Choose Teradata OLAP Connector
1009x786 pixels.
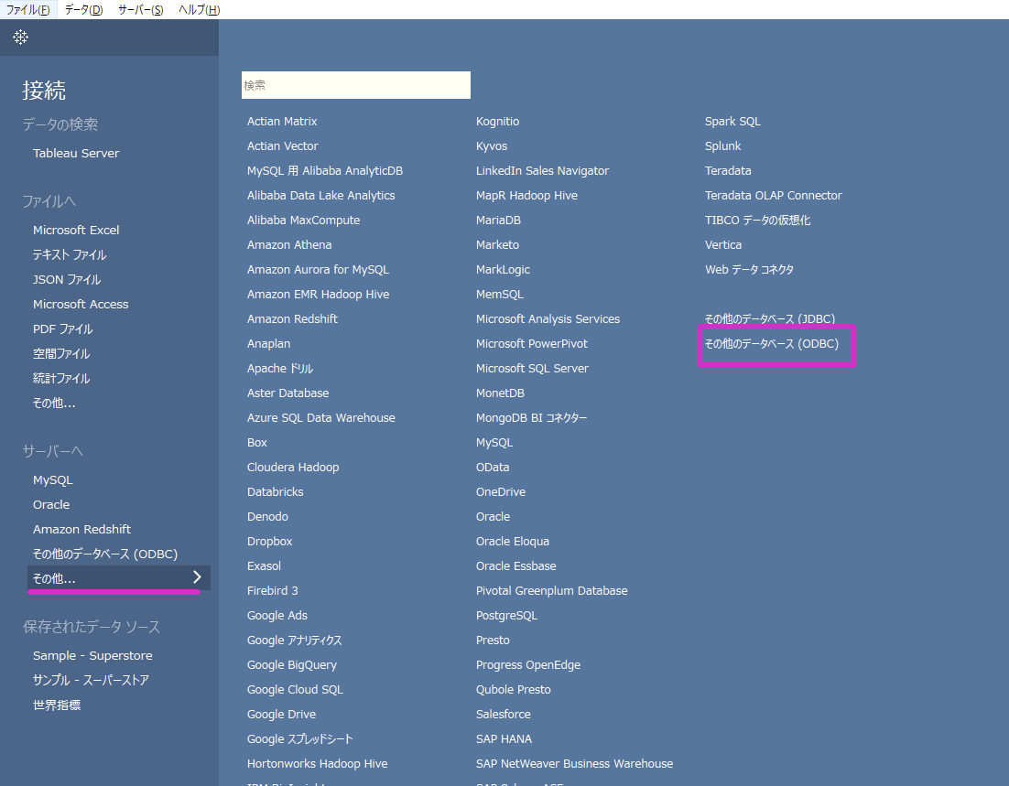[x=773, y=196]
